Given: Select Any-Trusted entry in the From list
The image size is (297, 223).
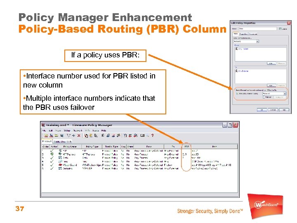Looking at the screenshot, I should point(243,49).
